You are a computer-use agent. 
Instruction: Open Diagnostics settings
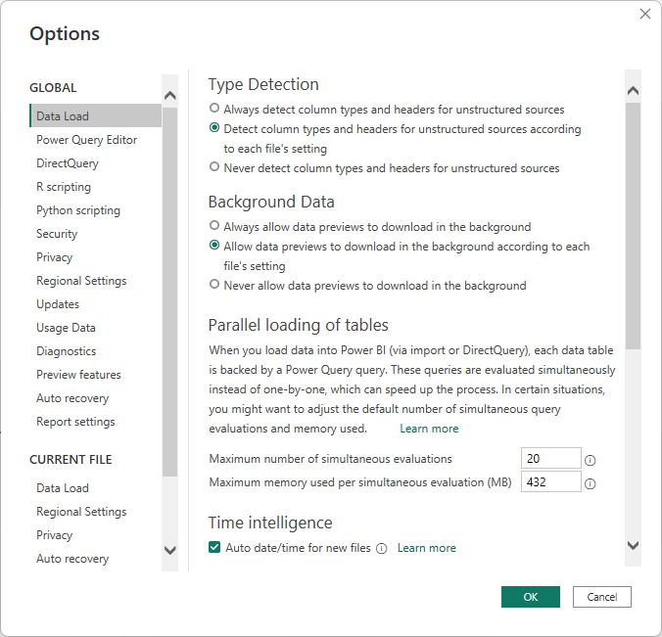[x=67, y=351]
